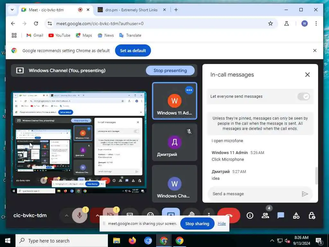This screenshot has height=247, width=329.
Task: Click the address bar URL
Action: point(100,23)
